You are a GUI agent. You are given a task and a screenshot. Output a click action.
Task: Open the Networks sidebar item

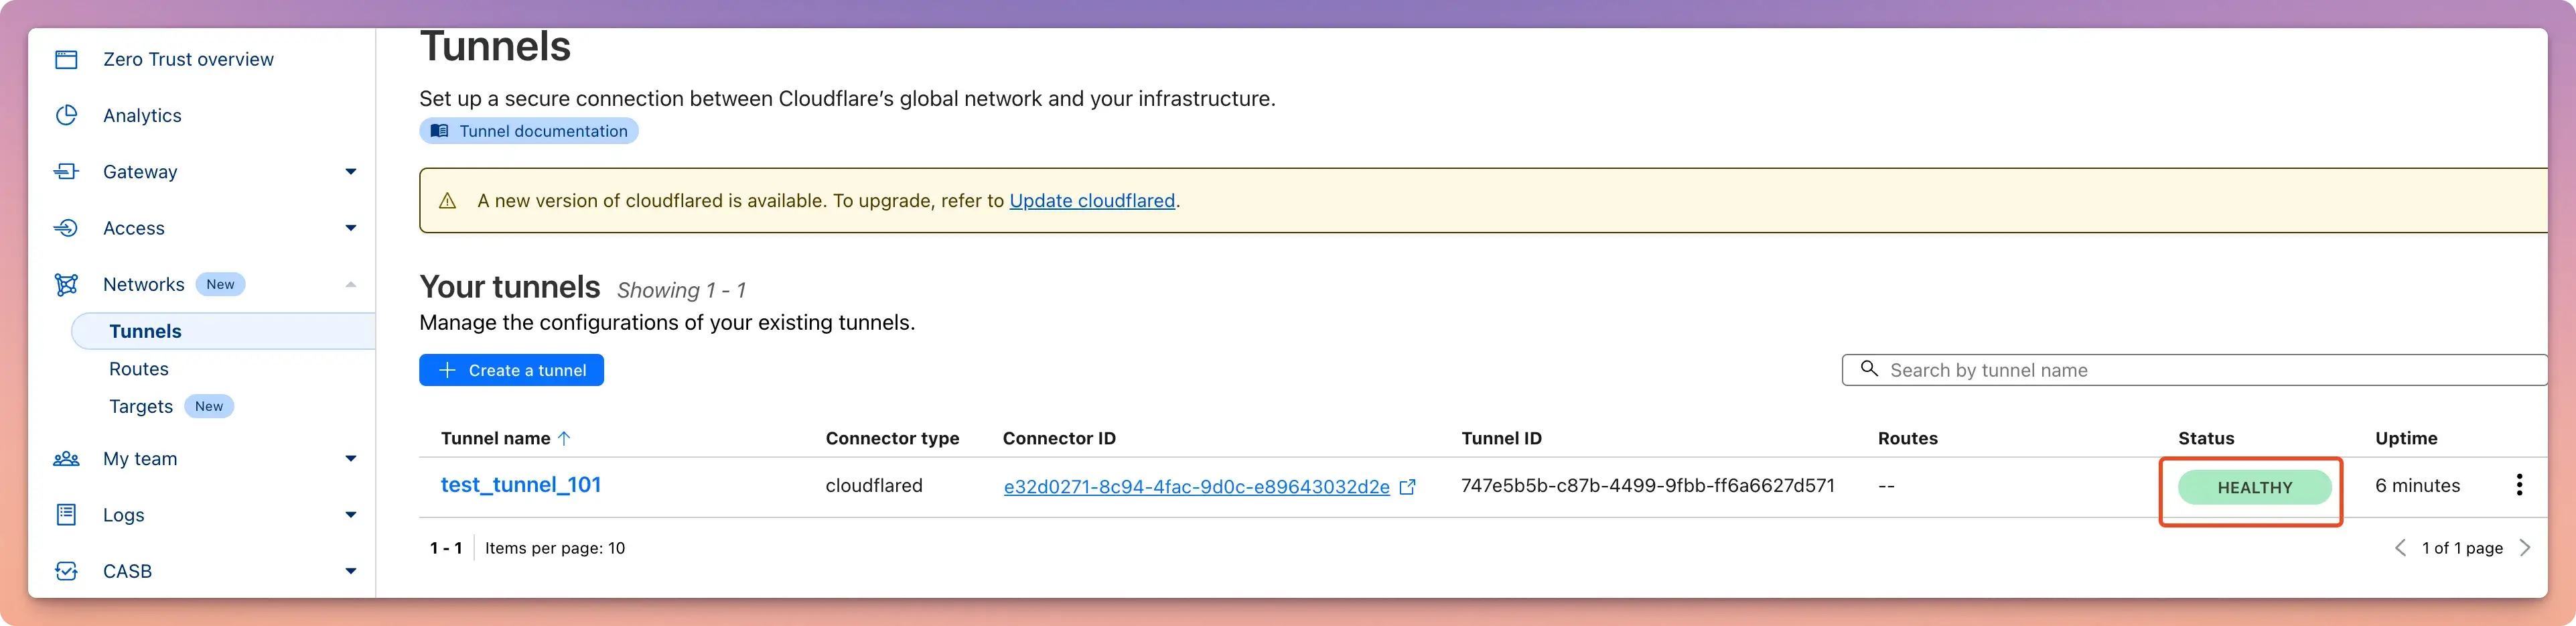tap(144, 284)
